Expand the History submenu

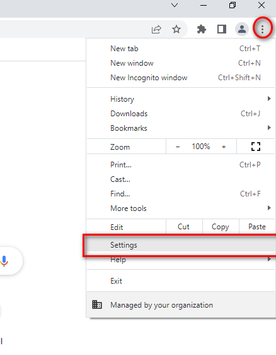pos(181,99)
